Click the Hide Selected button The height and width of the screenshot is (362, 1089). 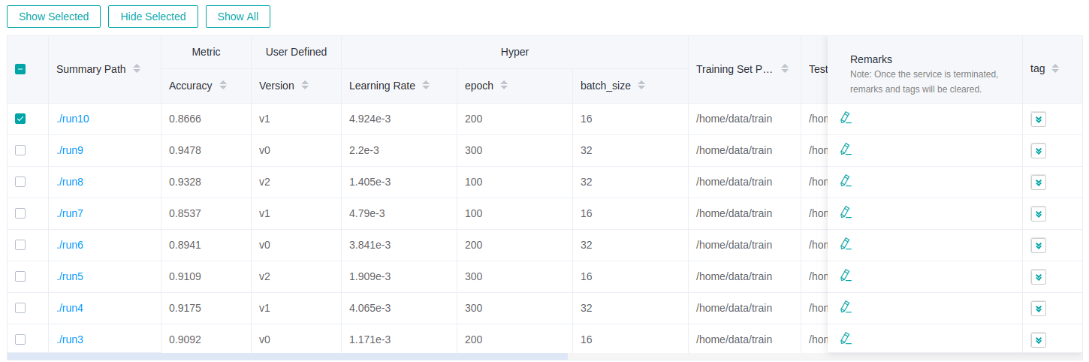click(153, 17)
